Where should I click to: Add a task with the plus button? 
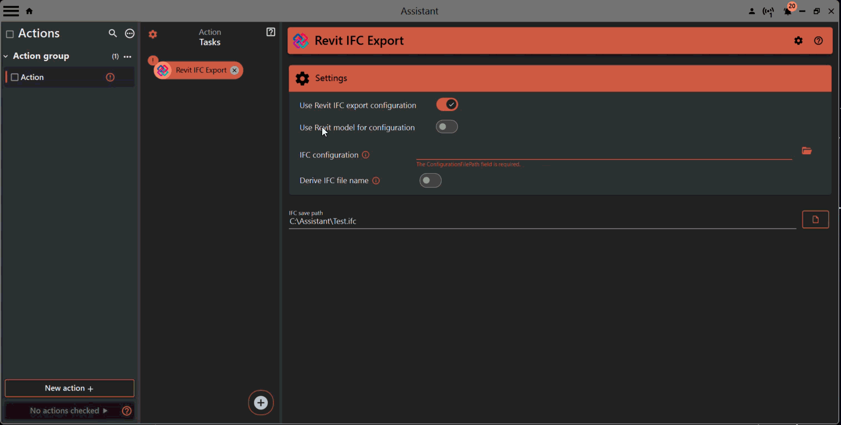[x=261, y=403]
